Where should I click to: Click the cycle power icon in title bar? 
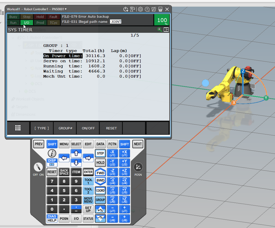[x=126, y=9]
